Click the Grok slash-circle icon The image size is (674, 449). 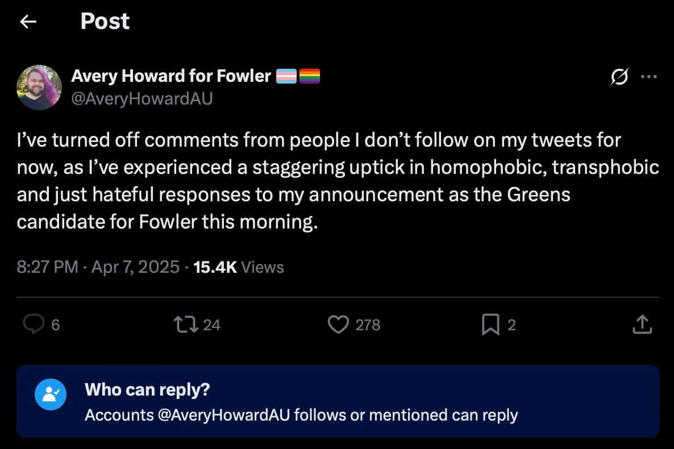tap(619, 77)
